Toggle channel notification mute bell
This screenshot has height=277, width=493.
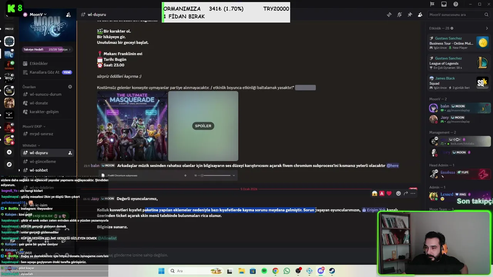pos(399,15)
